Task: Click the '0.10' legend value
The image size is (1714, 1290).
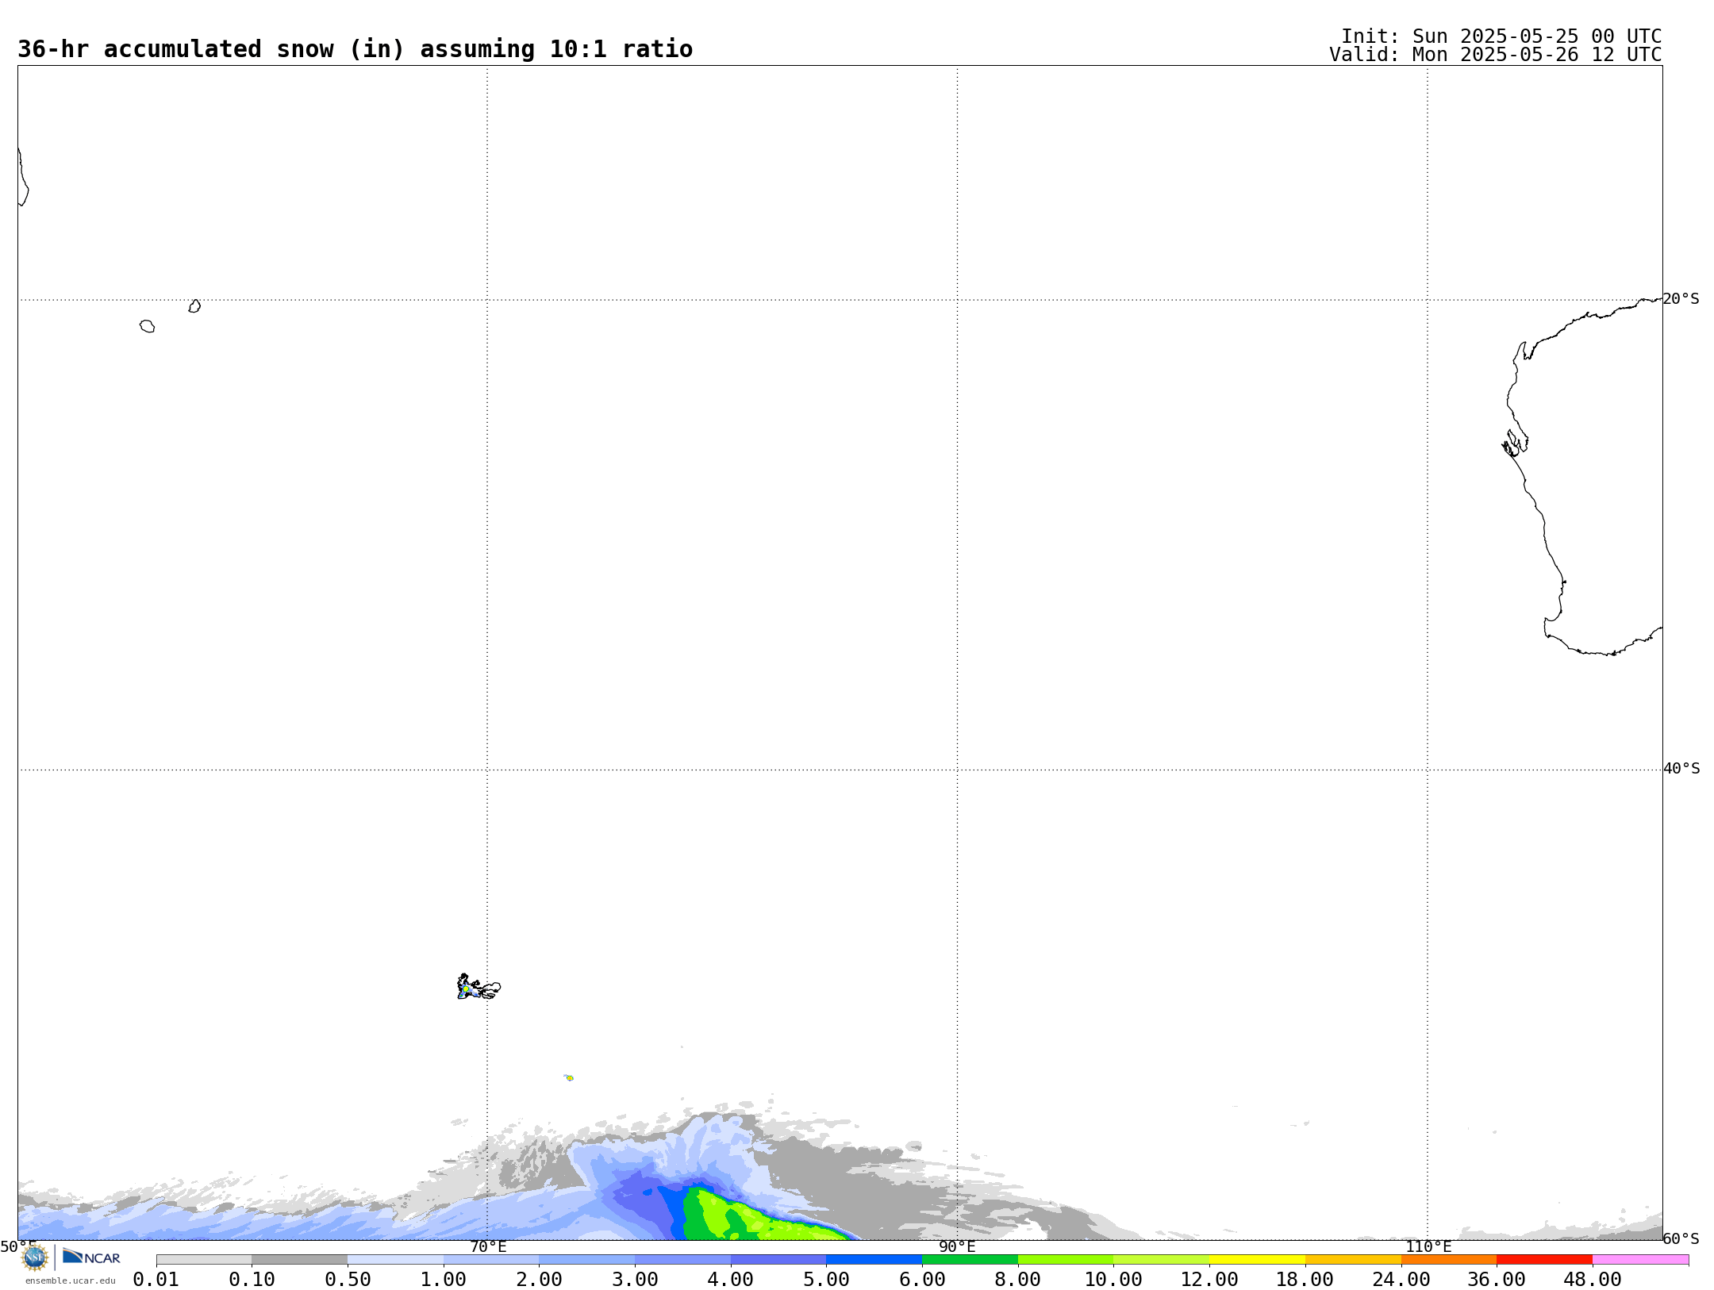Action: pyautogui.click(x=252, y=1280)
